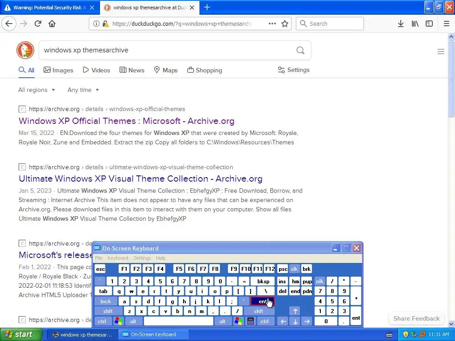Toggle the slk scroll lock key
455x341 pixels.
point(294,269)
